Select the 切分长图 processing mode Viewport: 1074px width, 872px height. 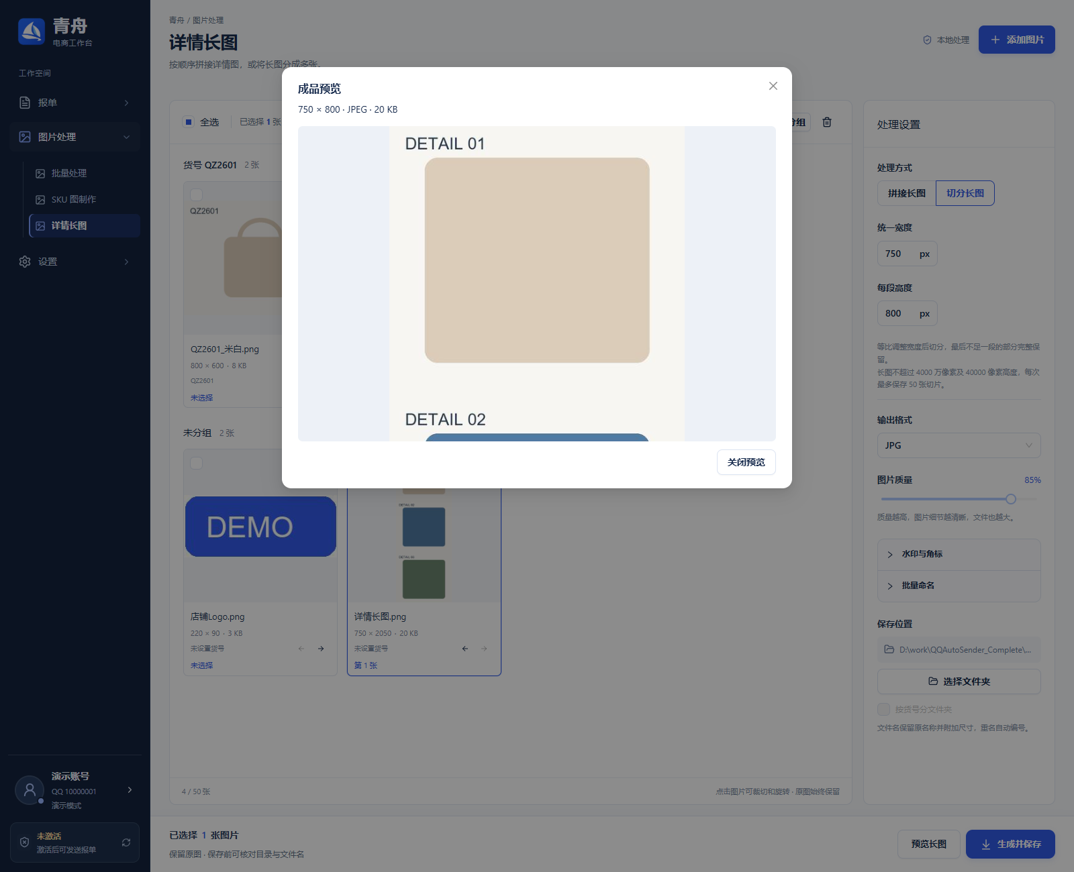(x=965, y=193)
